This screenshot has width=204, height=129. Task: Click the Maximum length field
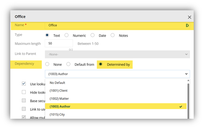tap(59, 43)
